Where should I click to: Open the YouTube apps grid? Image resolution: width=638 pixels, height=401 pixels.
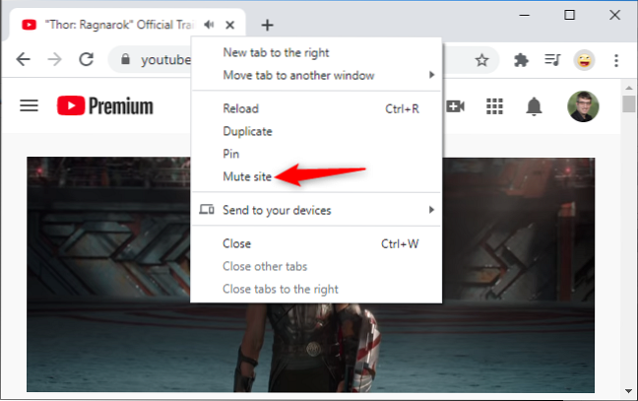coord(495,106)
